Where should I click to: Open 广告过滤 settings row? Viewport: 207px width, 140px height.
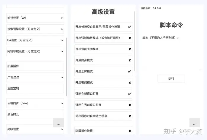(x=35, y=77)
